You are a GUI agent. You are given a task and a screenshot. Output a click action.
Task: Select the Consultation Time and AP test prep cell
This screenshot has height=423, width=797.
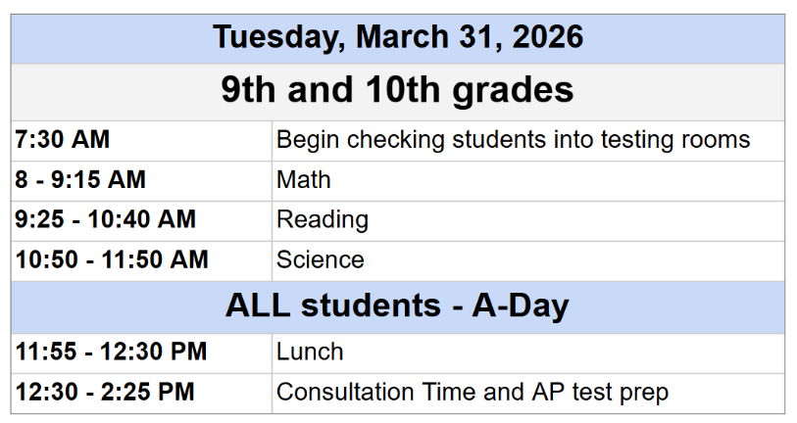[x=473, y=393]
